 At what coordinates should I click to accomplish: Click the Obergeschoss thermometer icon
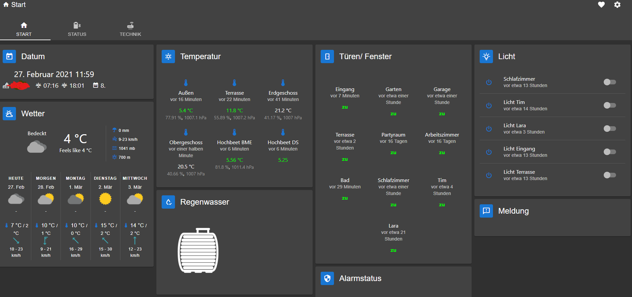pos(186,132)
